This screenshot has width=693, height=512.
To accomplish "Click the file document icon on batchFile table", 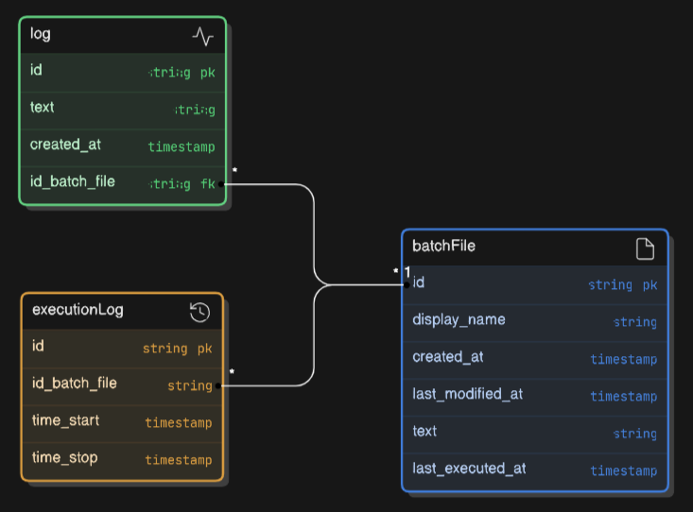I will click(644, 248).
